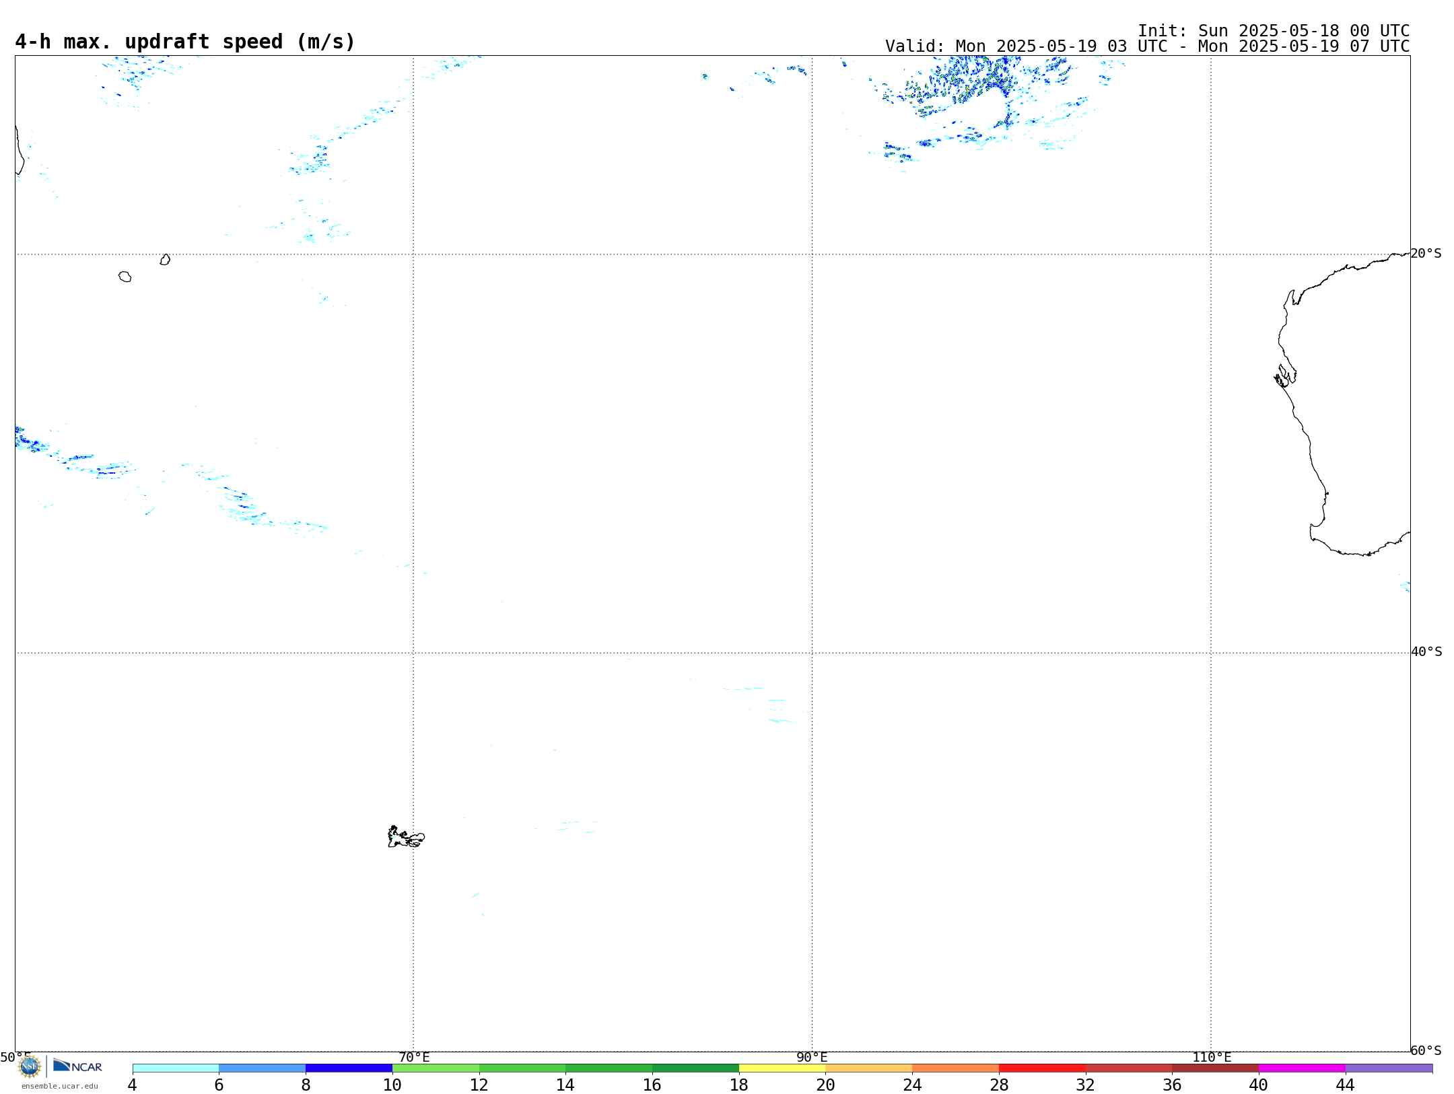Click the 70°E longitude label
The height and width of the screenshot is (1094, 1454).
pyautogui.click(x=414, y=1058)
